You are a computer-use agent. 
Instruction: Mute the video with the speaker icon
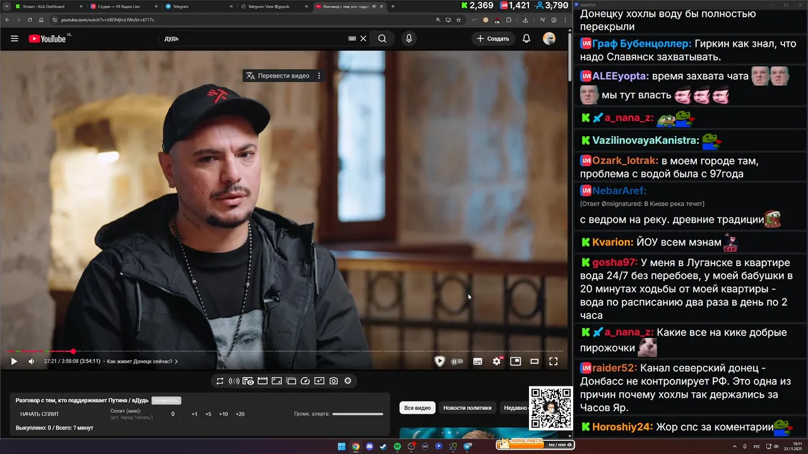(x=32, y=361)
